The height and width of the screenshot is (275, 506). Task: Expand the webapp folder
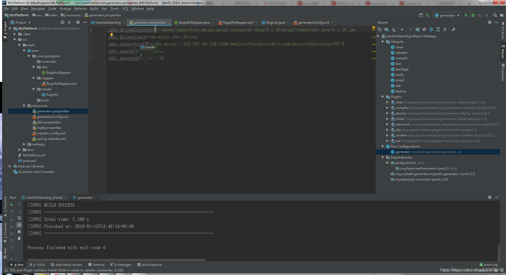coord(24,144)
